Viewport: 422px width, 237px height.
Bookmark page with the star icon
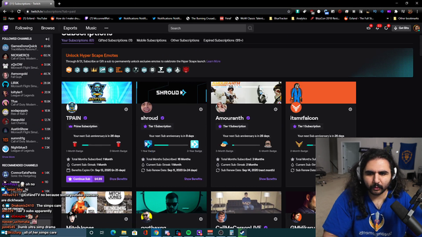pos(289,11)
